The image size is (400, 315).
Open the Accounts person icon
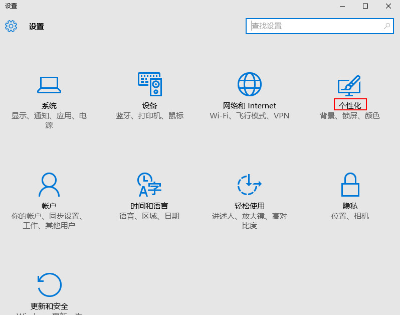[49, 185]
